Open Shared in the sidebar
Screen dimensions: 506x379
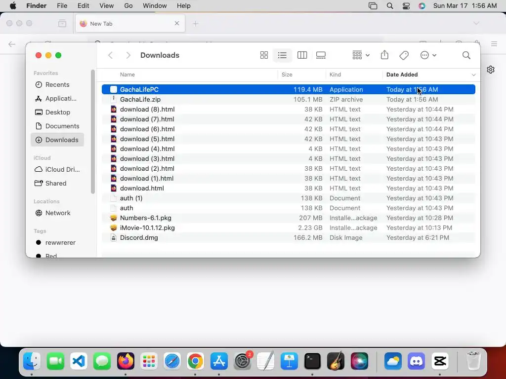pyautogui.click(x=57, y=183)
